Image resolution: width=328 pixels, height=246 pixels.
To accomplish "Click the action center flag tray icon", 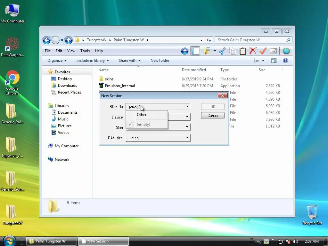I will coord(288,242).
